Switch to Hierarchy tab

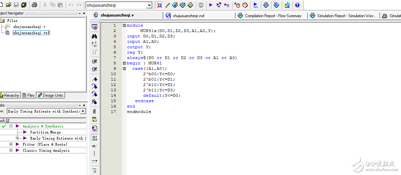pos(10,95)
